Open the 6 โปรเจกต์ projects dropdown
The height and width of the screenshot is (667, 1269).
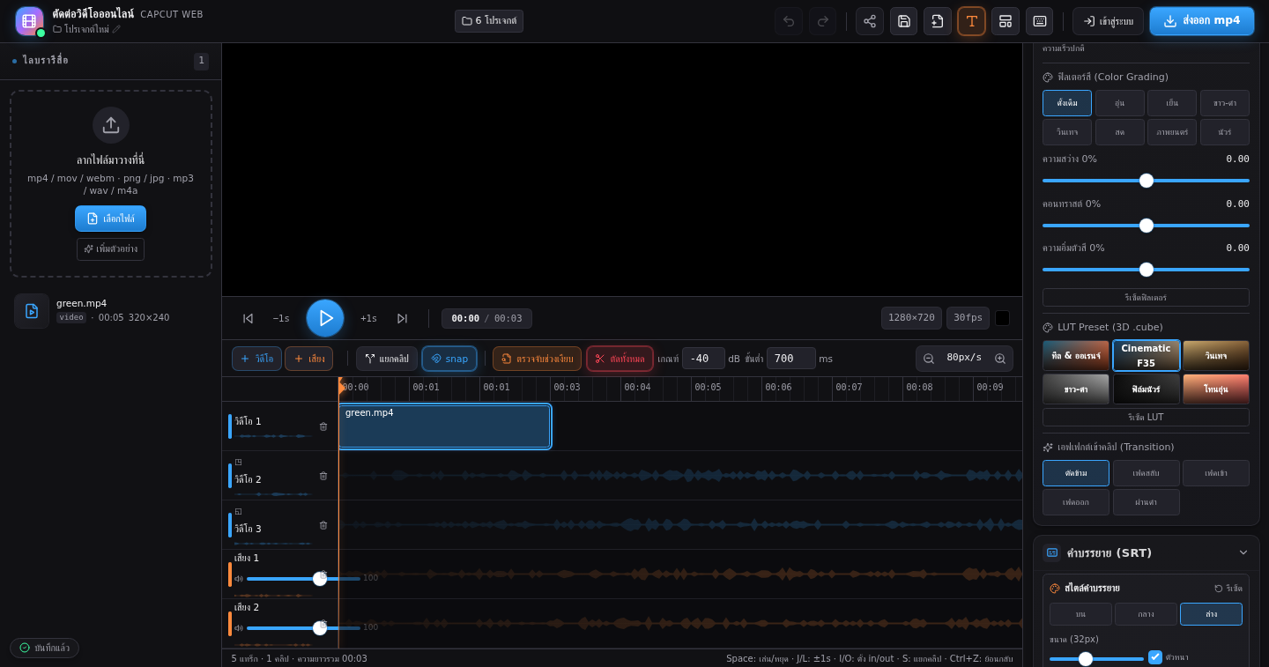(x=489, y=21)
